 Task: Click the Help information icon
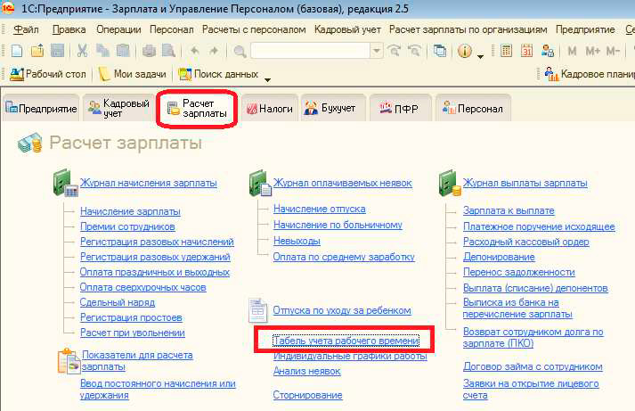tap(465, 51)
